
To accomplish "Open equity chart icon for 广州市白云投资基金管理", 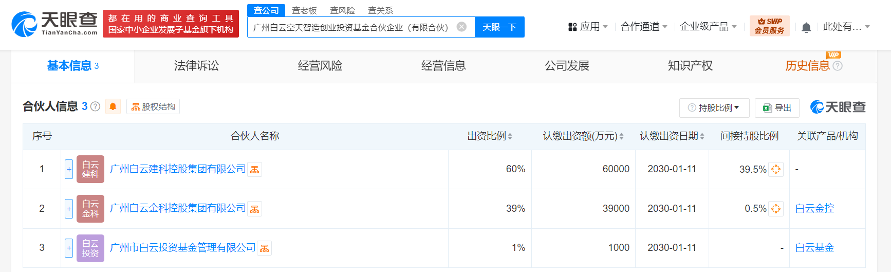I will tap(265, 248).
